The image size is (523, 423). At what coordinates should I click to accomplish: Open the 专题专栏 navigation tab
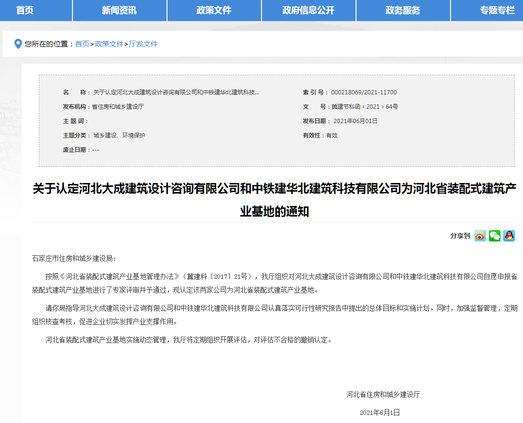pyautogui.click(x=497, y=10)
